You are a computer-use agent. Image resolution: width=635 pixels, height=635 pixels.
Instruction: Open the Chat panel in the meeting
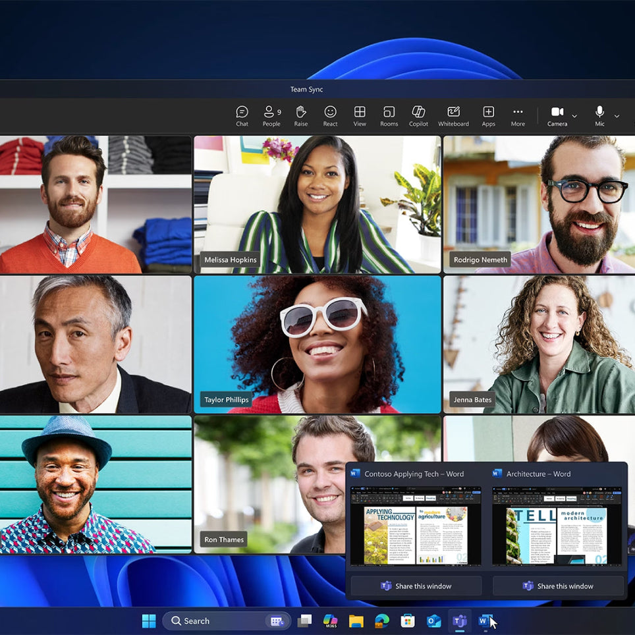[x=242, y=116]
